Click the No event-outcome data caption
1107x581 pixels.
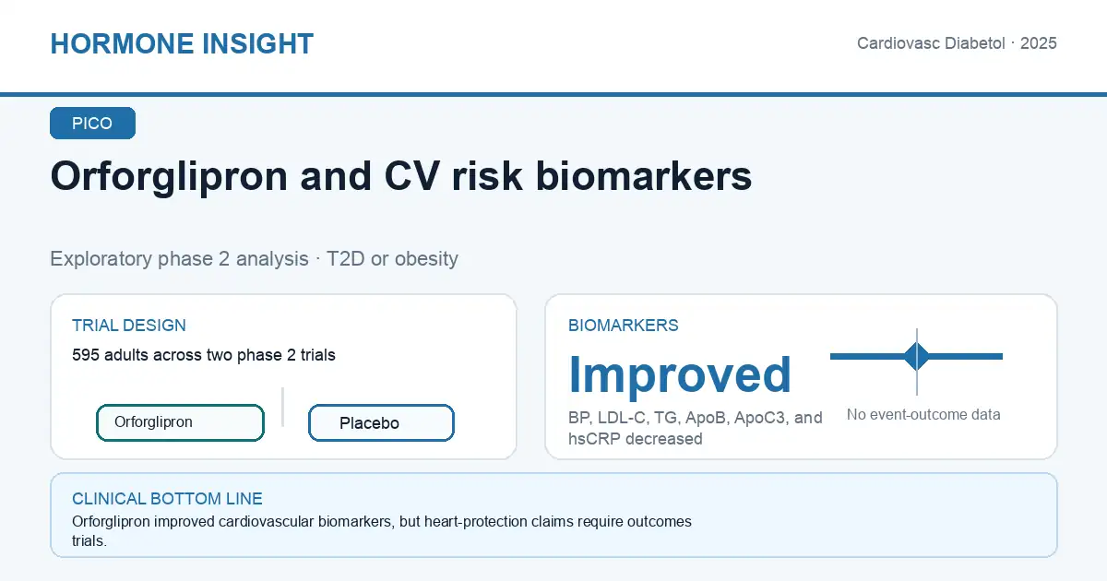click(x=923, y=415)
